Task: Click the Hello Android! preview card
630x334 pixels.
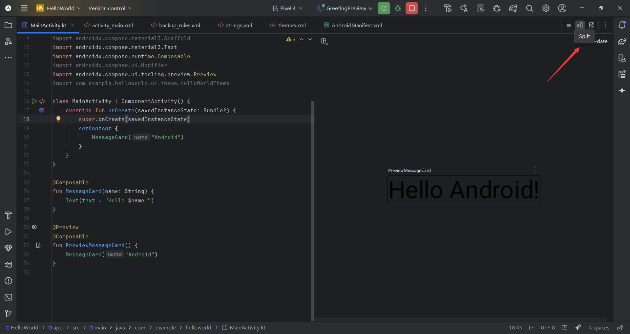Action: tap(464, 190)
